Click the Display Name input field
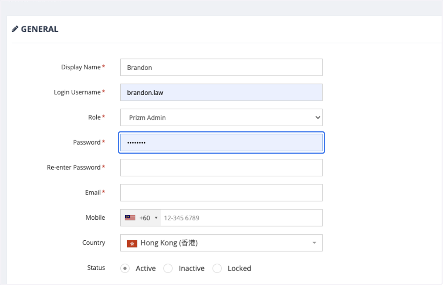This screenshot has height=285, width=443. [x=221, y=67]
